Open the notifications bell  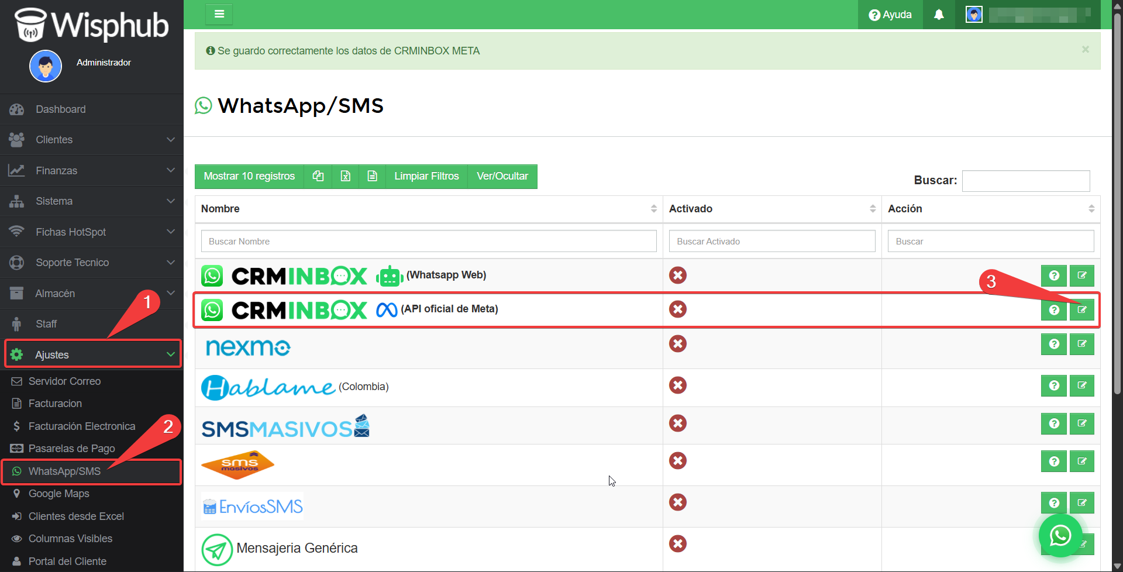click(939, 15)
